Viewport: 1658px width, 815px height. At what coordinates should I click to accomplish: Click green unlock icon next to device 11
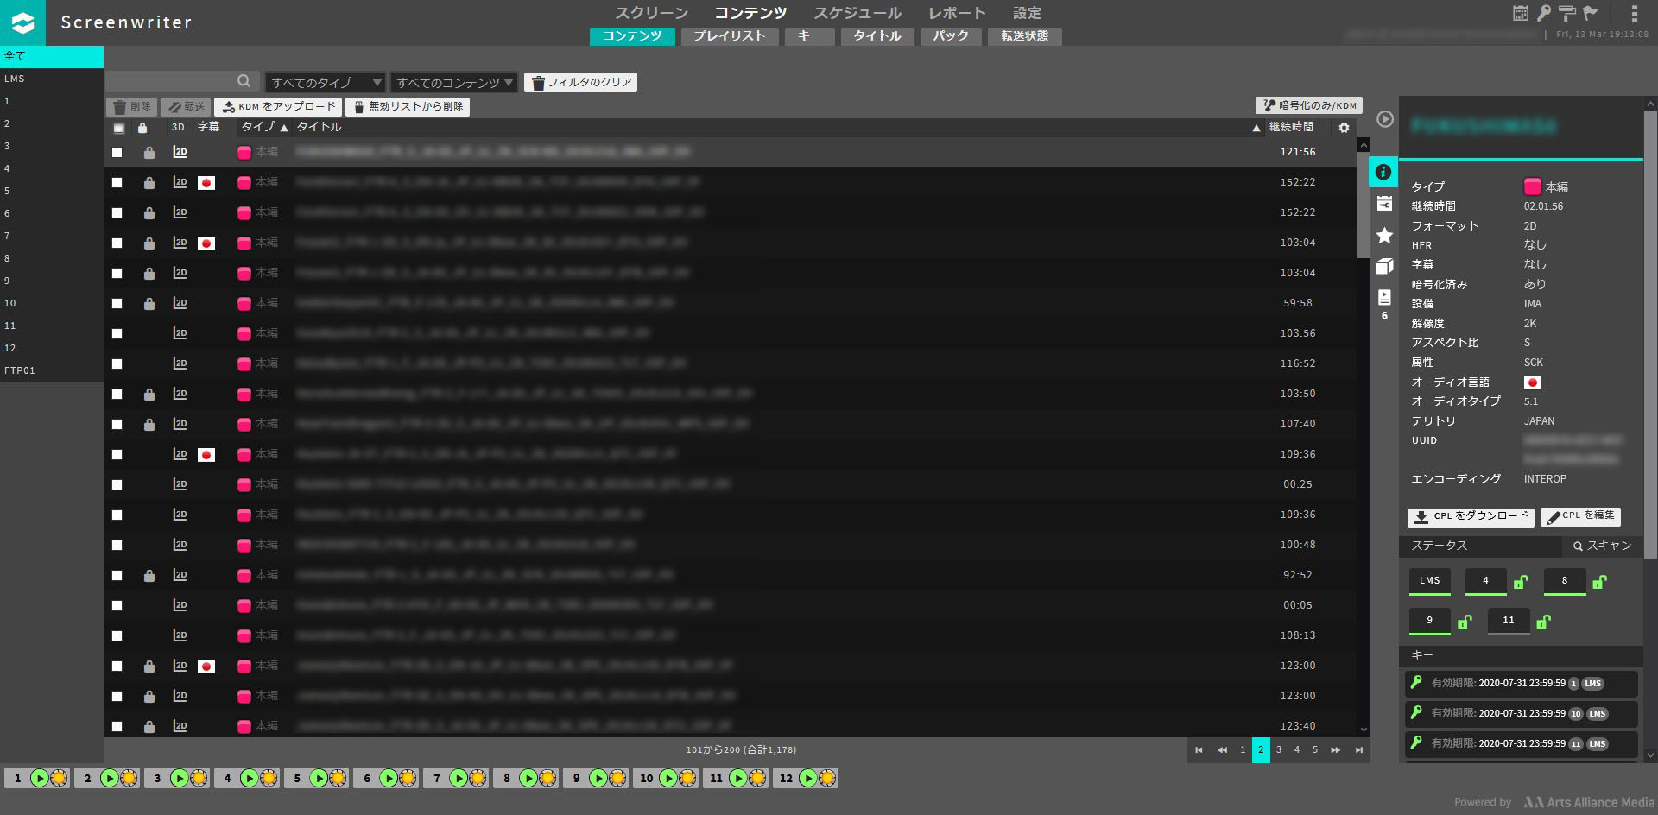point(1544,622)
